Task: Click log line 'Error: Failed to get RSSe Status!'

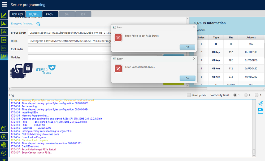Action: (x=33, y=150)
